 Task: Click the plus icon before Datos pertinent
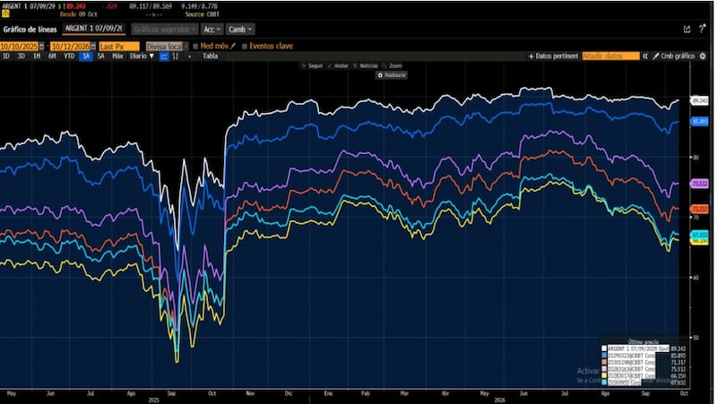click(x=531, y=56)
